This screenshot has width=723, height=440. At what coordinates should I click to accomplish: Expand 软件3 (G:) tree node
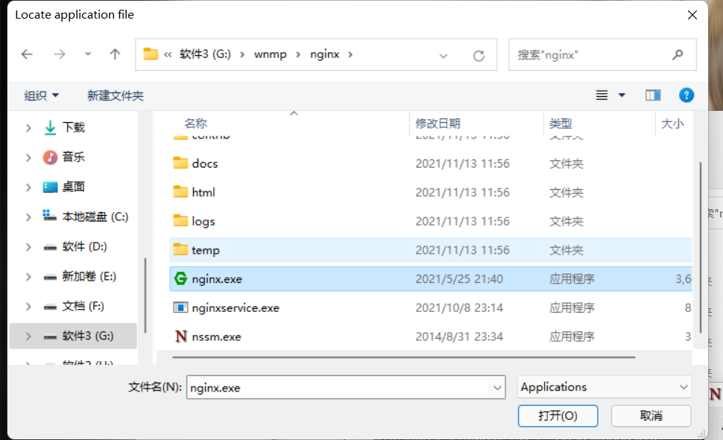(x=28, y=337)
